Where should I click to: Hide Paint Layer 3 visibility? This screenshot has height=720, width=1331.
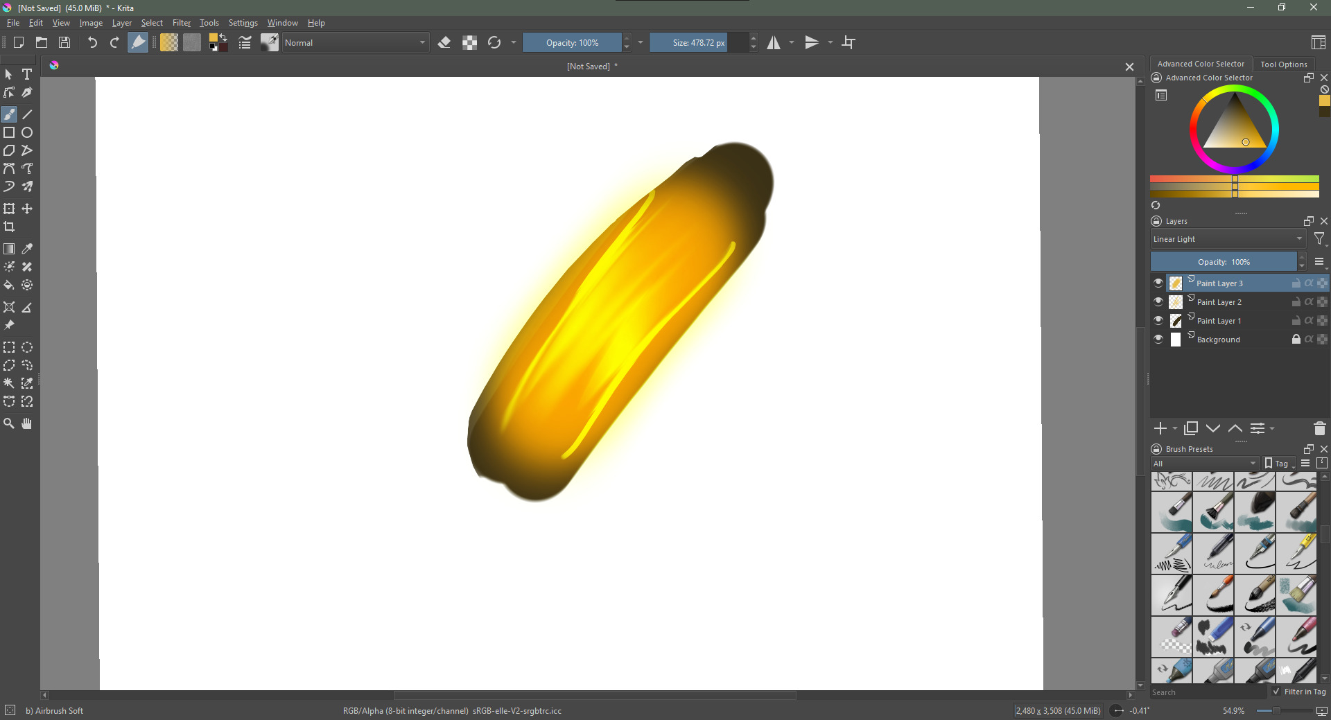click(x=1158, y=283)
